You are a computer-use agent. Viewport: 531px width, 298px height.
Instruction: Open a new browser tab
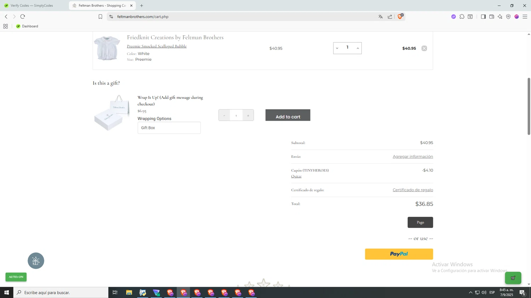coord(142,6)
